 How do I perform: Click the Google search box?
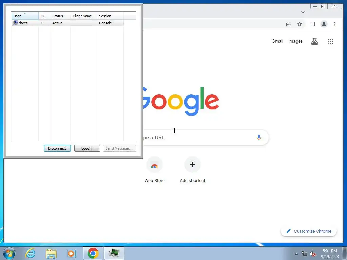pyautogui.click(x=206, y=137)
